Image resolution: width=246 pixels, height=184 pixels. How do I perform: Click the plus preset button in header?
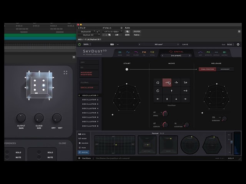[106, 35]
